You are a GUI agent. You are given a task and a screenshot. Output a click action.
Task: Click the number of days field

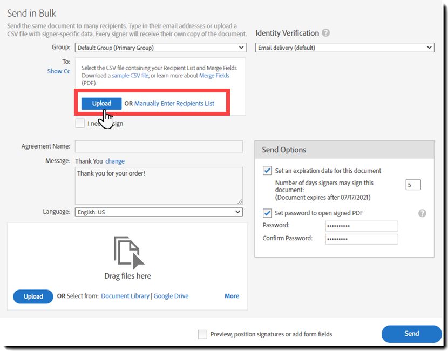pyautogui.click(x=413, y=185)
